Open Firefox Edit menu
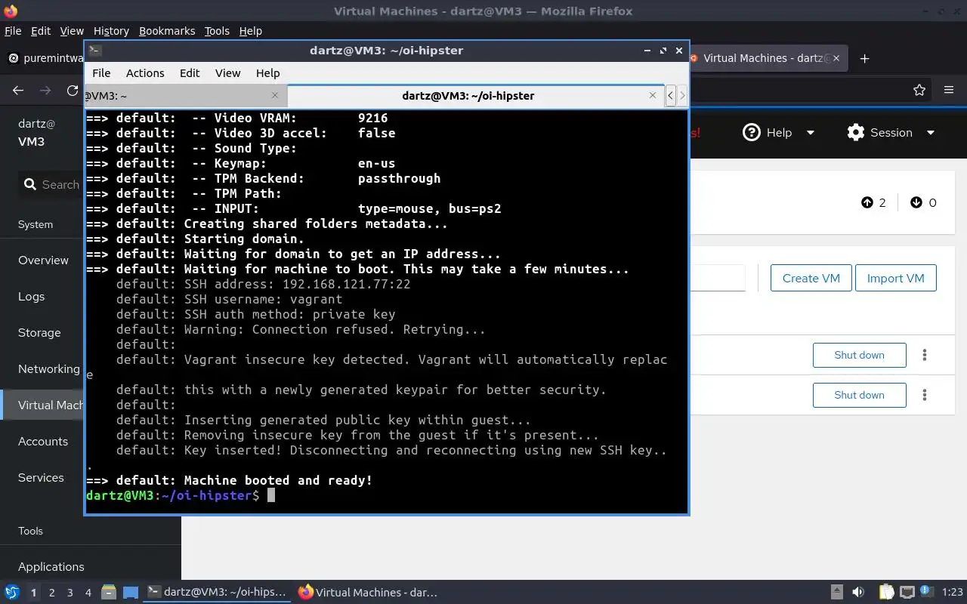 pos(40,31)
